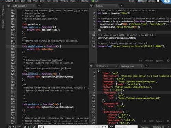Image resolution: width=171 pixels, height=128 pixels.
Task: Close the README.md tab
Action: pyautogui.click(x=116, y=66)
